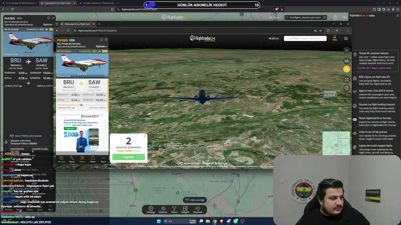Screen dimensions: 401x225
Task: Open File Explorer from taskbar
Action: tap(208, 221)
